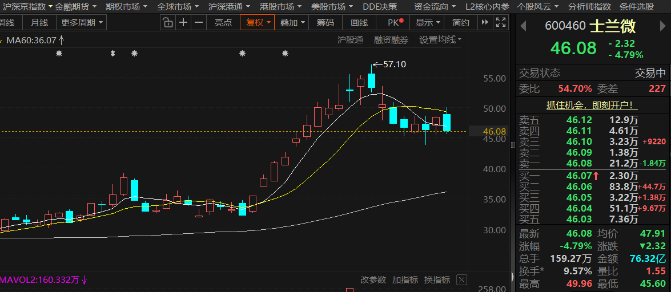This screenshot has width=671, height=292.
Task: Toggle the 简约 simple mode
Action: [x=460, y=23]
